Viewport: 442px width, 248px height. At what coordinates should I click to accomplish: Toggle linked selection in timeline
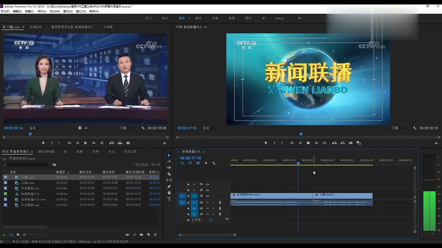click(x=198, y=163)
